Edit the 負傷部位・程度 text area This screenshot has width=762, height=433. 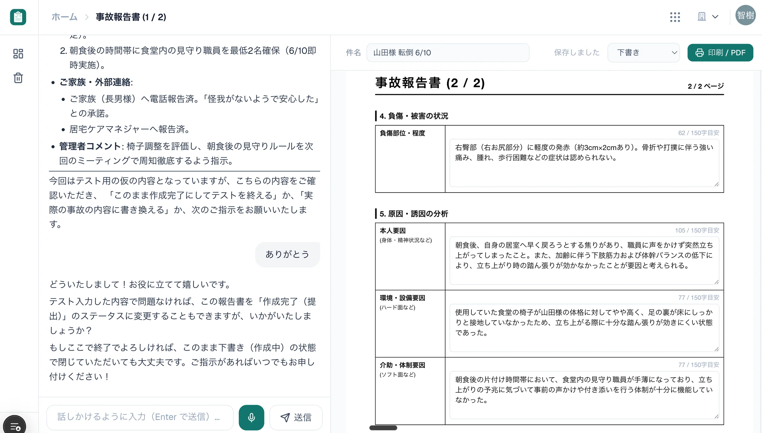click(x=584, y=163)
